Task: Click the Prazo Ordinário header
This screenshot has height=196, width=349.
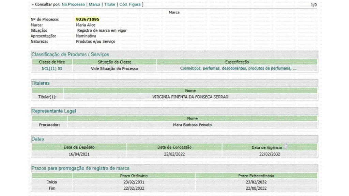Action: [134, 176]
